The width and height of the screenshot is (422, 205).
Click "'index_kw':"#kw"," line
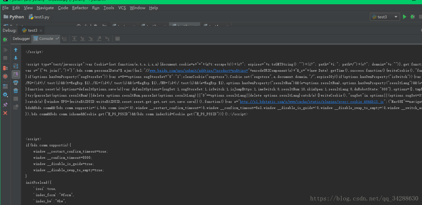[x=50, y=201]
